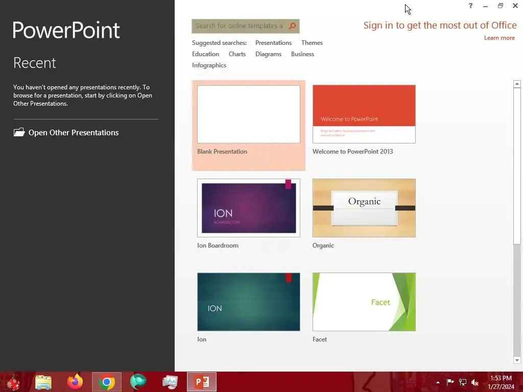Open the teal globe browser taskbar icon
This screenshot has width=523, height=392.
[x=138, y=382]
